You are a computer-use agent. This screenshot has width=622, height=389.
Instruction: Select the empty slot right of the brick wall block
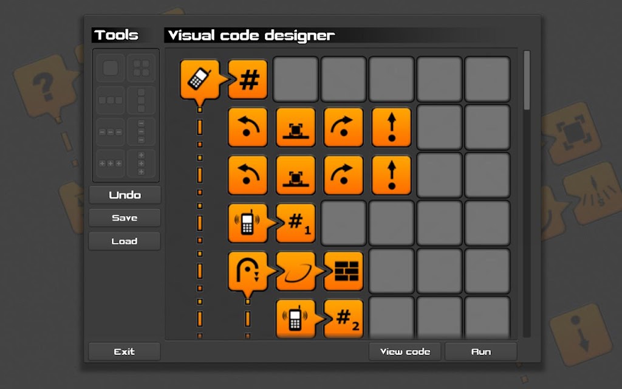[x=392, y=272]
